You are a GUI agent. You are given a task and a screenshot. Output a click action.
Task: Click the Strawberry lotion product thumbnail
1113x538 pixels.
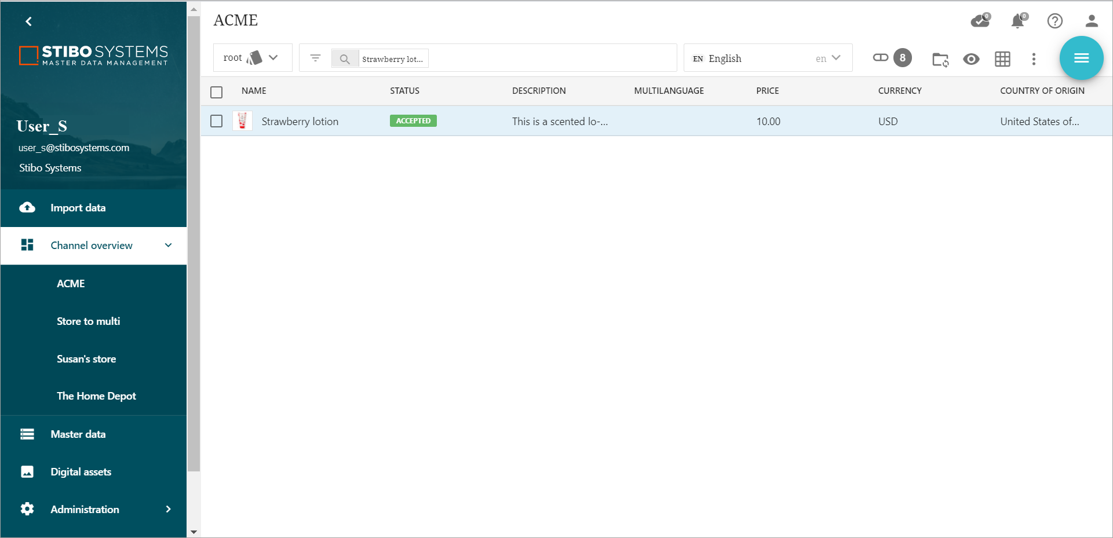242,121
